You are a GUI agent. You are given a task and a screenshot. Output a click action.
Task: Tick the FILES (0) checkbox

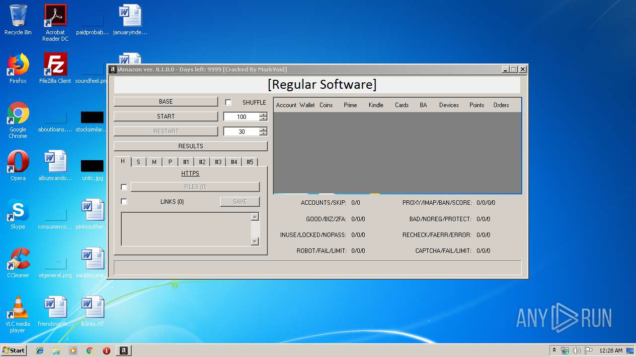tap(124, 187)
